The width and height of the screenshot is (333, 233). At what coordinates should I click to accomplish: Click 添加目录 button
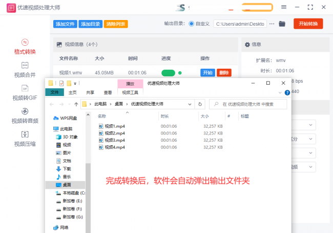coord(91,24)
